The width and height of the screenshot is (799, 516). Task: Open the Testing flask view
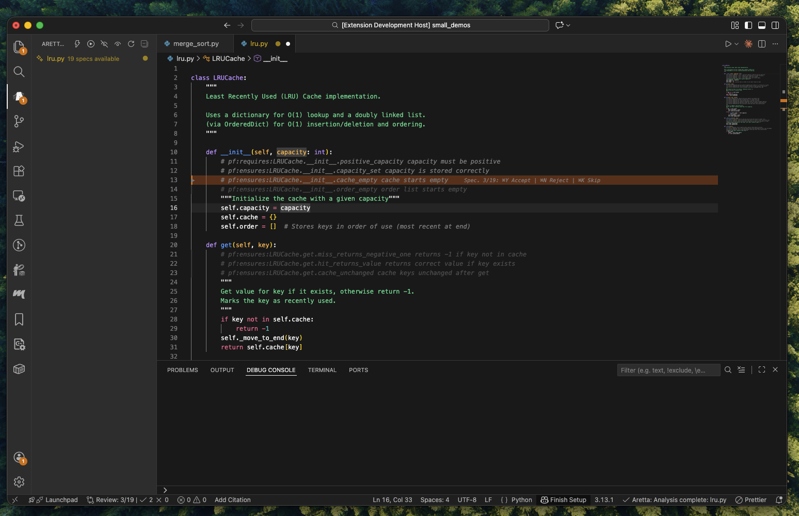pyautogui.click(x=19, y=220)
